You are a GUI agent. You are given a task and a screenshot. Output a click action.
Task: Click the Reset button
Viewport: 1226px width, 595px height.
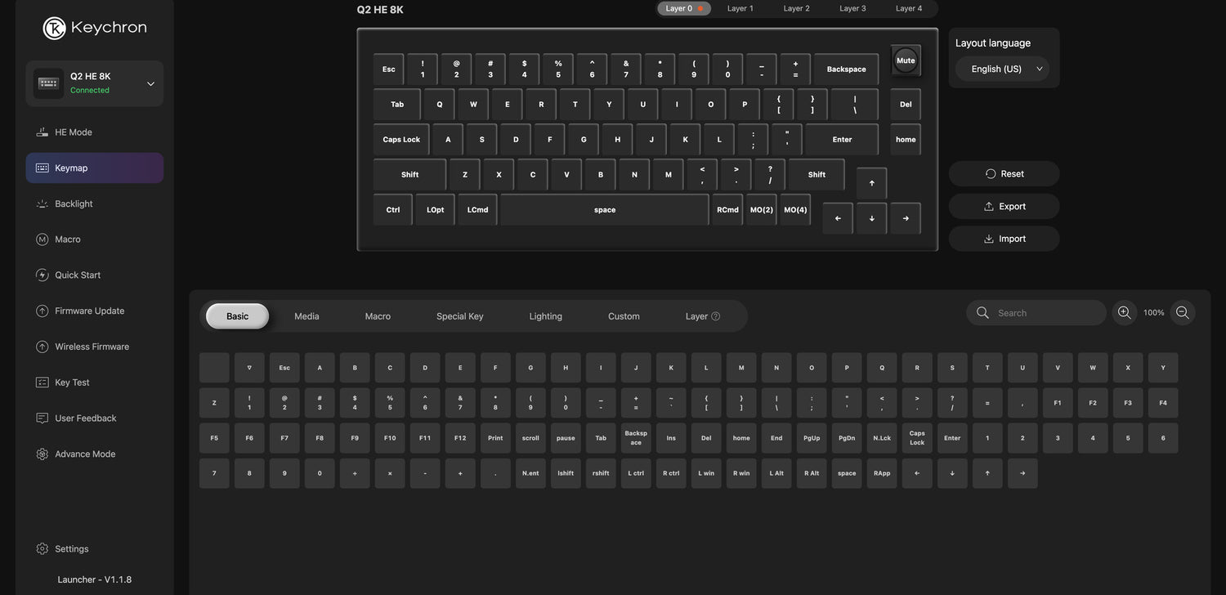pos(1004,174)
